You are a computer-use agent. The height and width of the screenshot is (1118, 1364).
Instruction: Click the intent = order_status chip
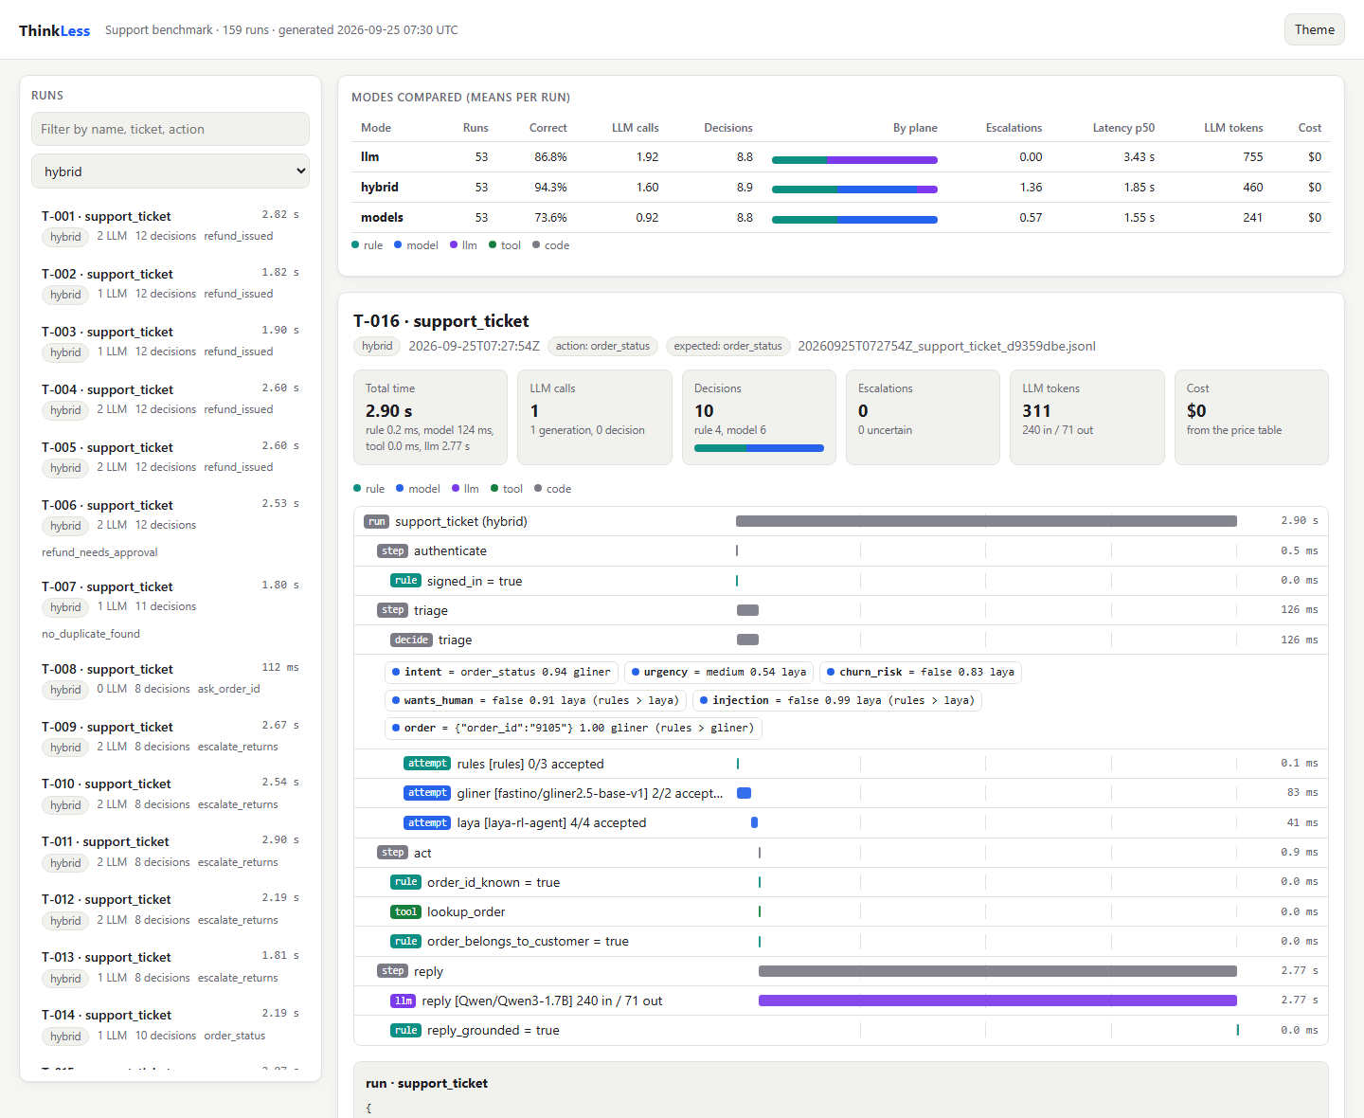[501, 672]
